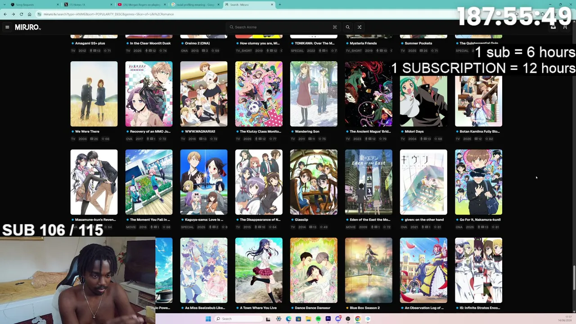
Task: Open Microsoft Store from the taskbar
Action: 298,319
